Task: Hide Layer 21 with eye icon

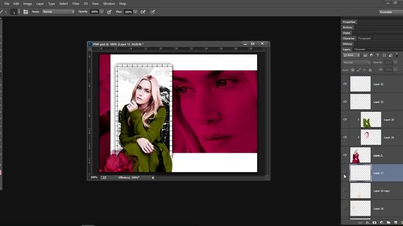Action: click(x=345, y=102)
